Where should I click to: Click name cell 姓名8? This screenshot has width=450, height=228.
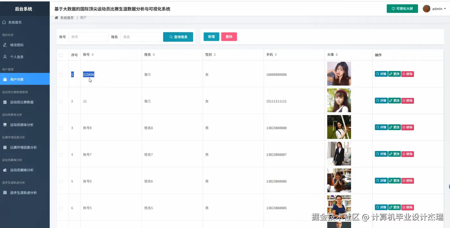pyautogui.click(x=148, y=128)
